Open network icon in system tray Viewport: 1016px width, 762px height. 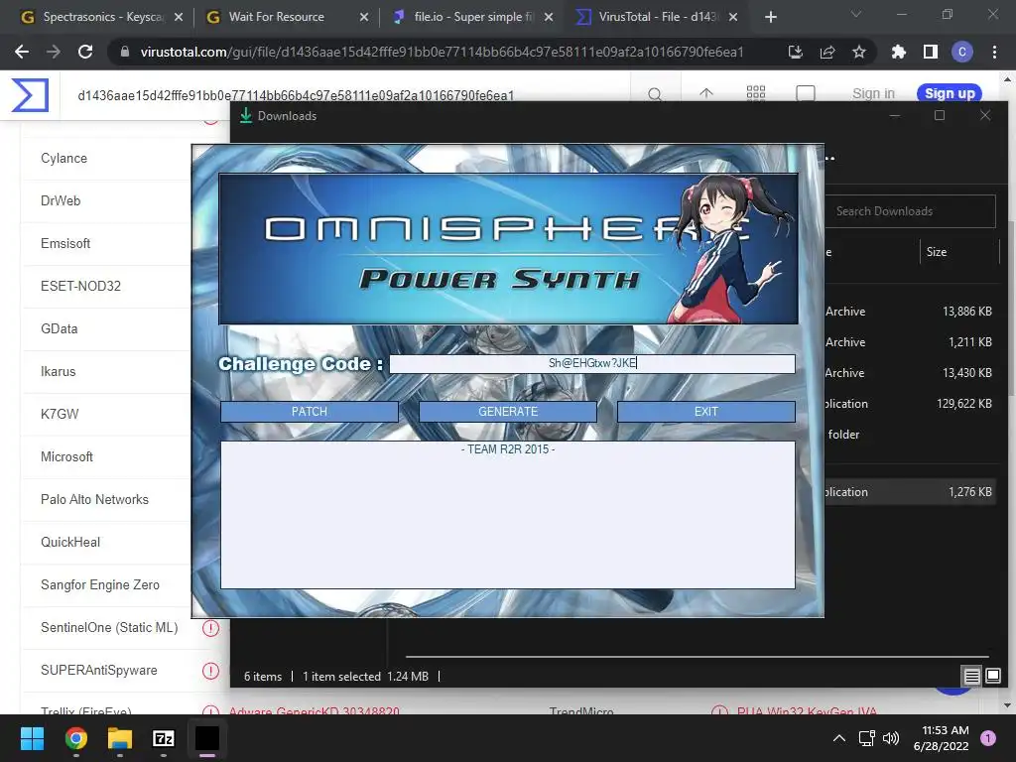[866, 738]
